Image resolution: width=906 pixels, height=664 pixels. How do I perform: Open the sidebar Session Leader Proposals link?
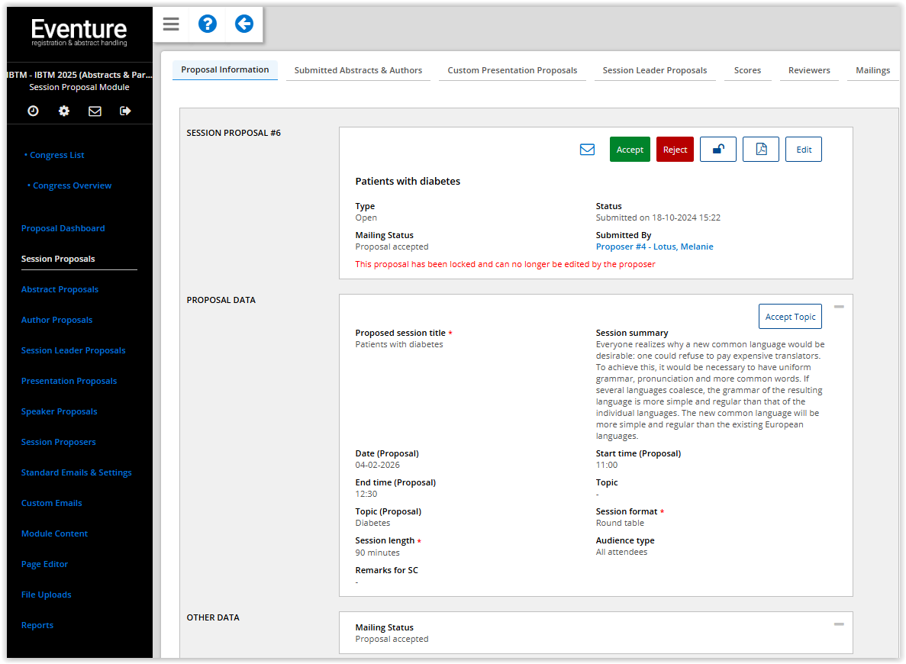tap(73, 351)
